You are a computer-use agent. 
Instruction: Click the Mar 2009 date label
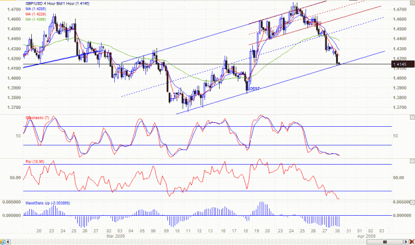click(116, 236)
